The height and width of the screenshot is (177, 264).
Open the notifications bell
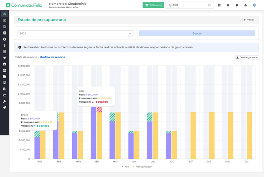point(237,5)
